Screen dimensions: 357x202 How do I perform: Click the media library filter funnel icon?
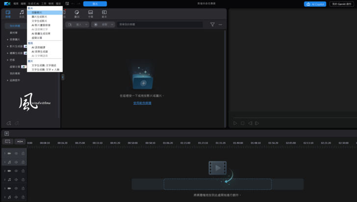tap(212, 25)
